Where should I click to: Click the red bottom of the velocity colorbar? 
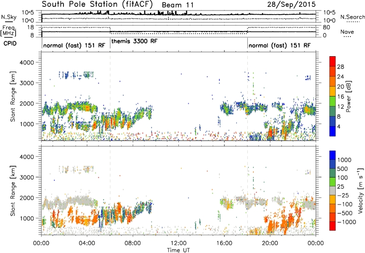[333, 226]
